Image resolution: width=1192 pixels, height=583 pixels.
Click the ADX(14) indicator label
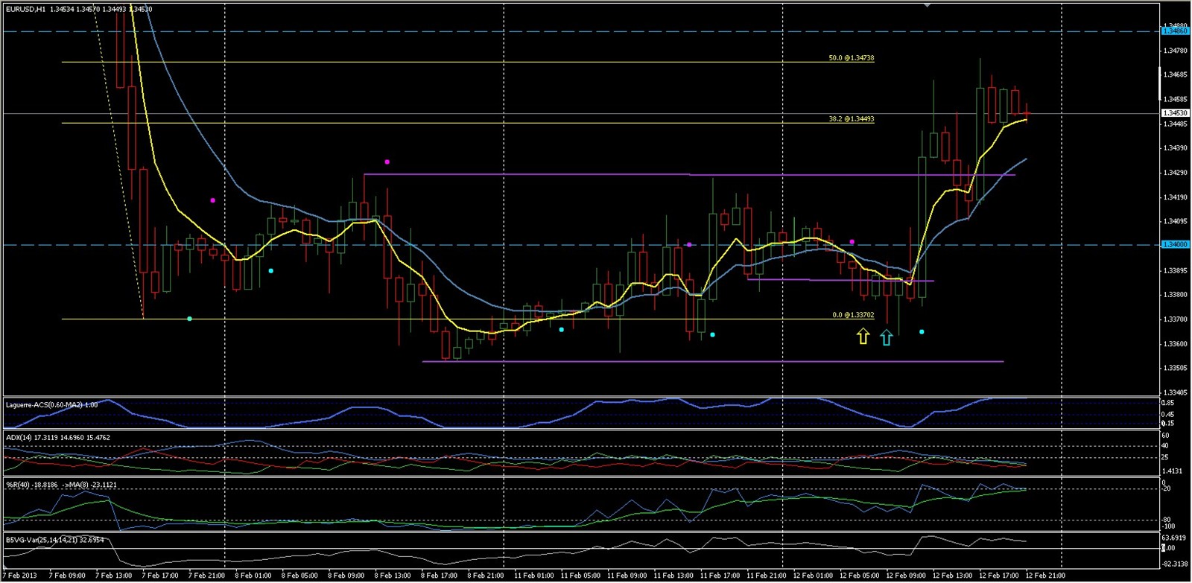click(x=58, y=438)
